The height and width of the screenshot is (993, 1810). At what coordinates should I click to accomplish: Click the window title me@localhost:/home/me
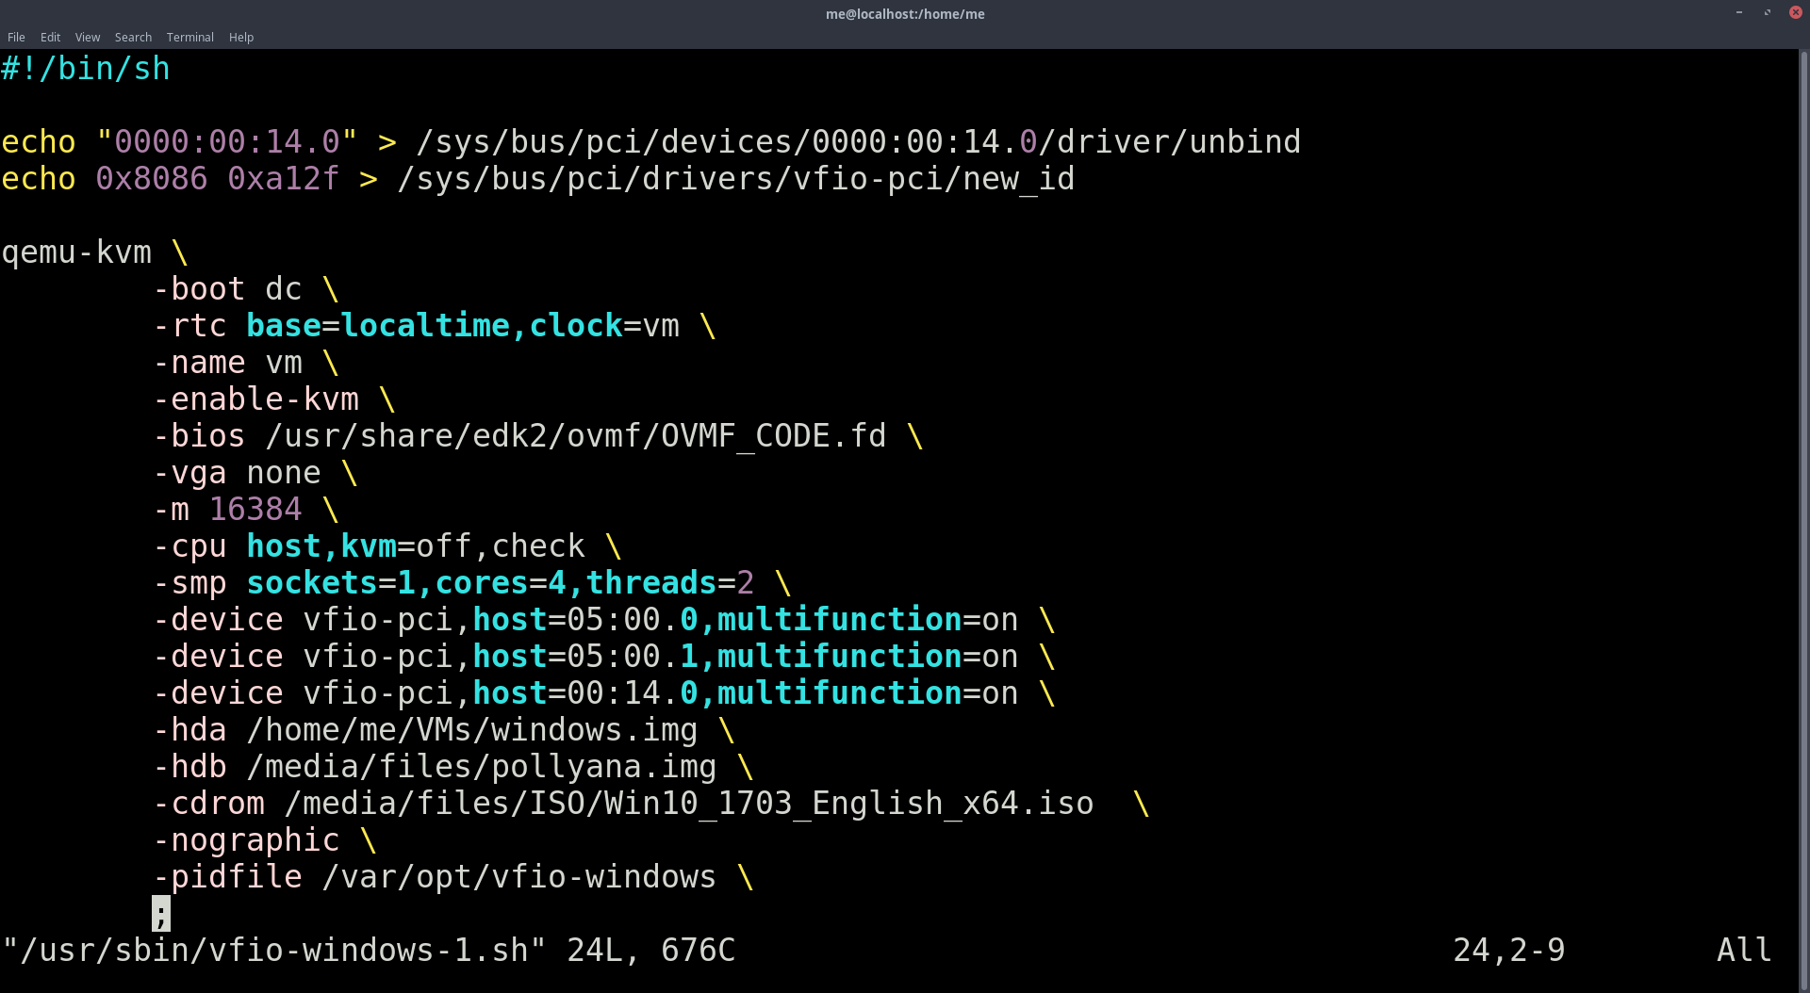(905, 14)
